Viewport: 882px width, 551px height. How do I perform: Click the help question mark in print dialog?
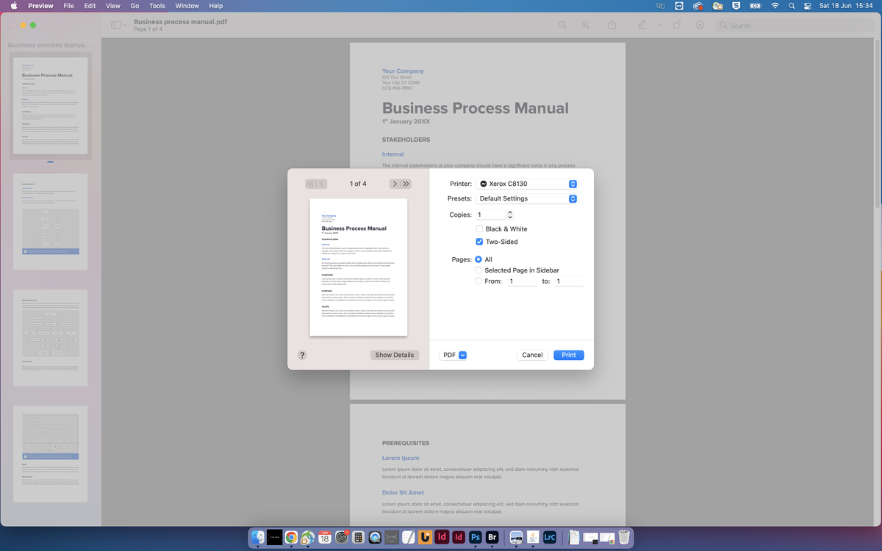click(x=301, y=355)
